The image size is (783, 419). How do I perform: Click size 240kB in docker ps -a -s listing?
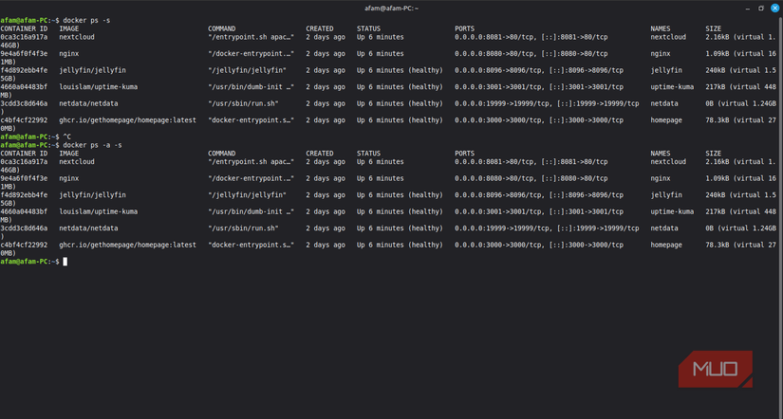715,195
